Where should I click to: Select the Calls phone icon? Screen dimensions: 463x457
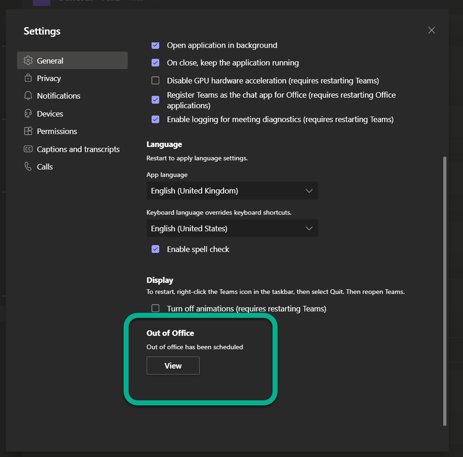point(28,166)
